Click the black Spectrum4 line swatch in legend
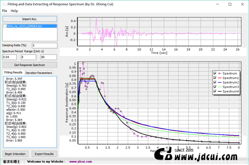Viewport: 249px width, 165px height. click(220, 91)
